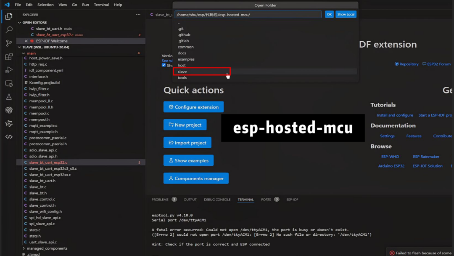Open the Remote Explorer view
The height and width of the screenshot is (256, 454).
[x=9, y=83]
